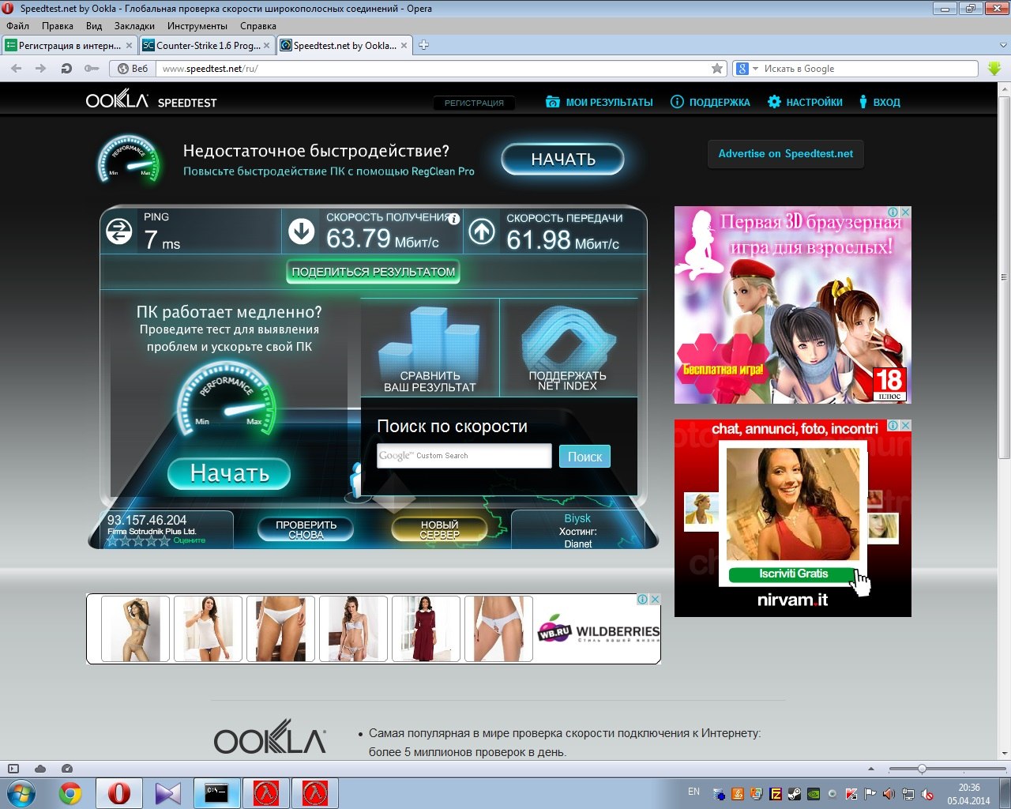This screenshot has width=1011, height=809.
Task: Open the Kaspersky tray icon
Action: click(x=851, y=794)
